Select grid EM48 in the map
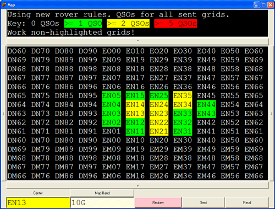The image size is (275, 209). 206,158
